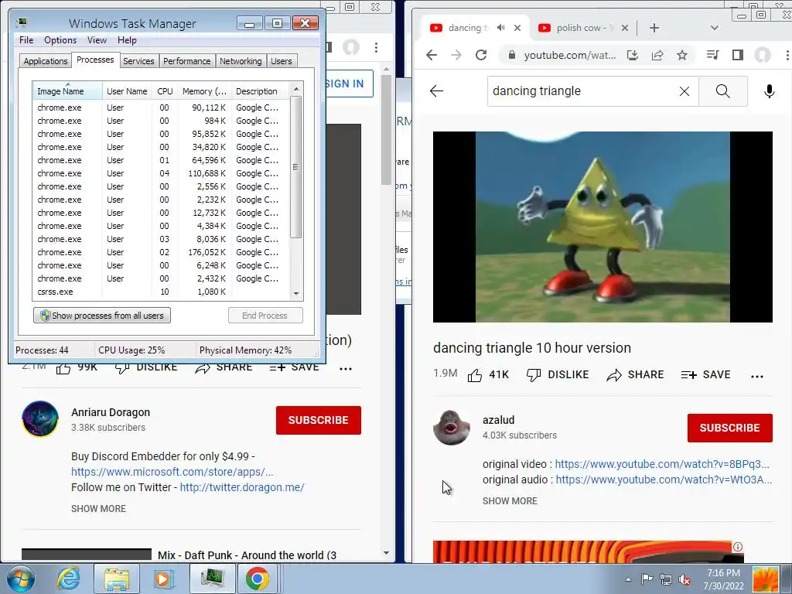792x594 pixels.
Task: Open azalud channel avatar
Action: (452, 427)
